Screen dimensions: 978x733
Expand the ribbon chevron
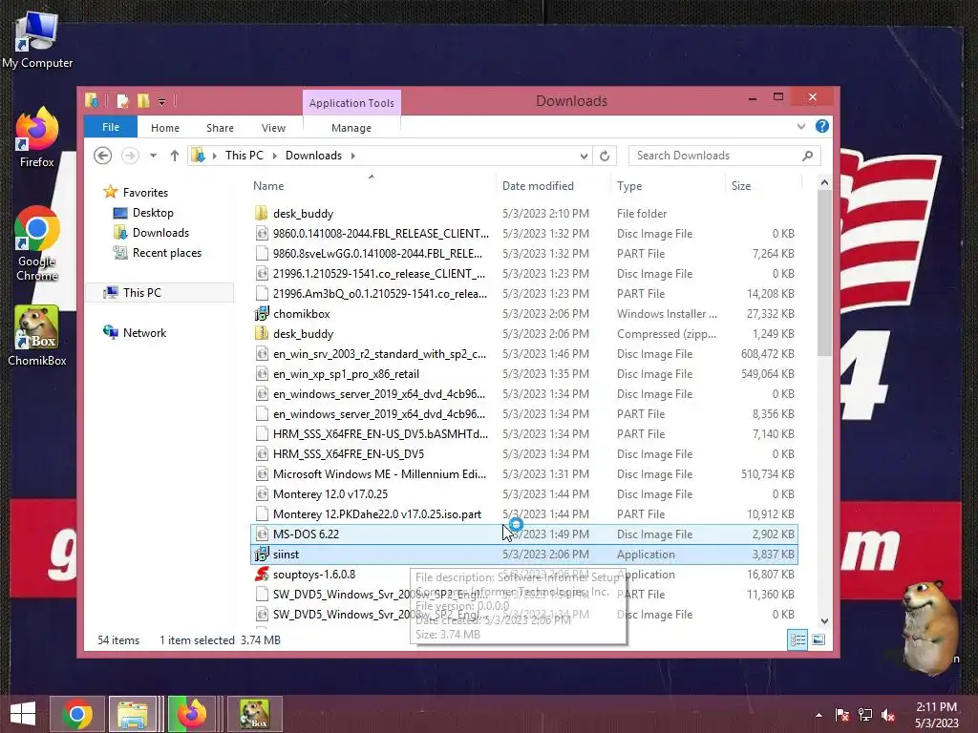pos(801,127)
